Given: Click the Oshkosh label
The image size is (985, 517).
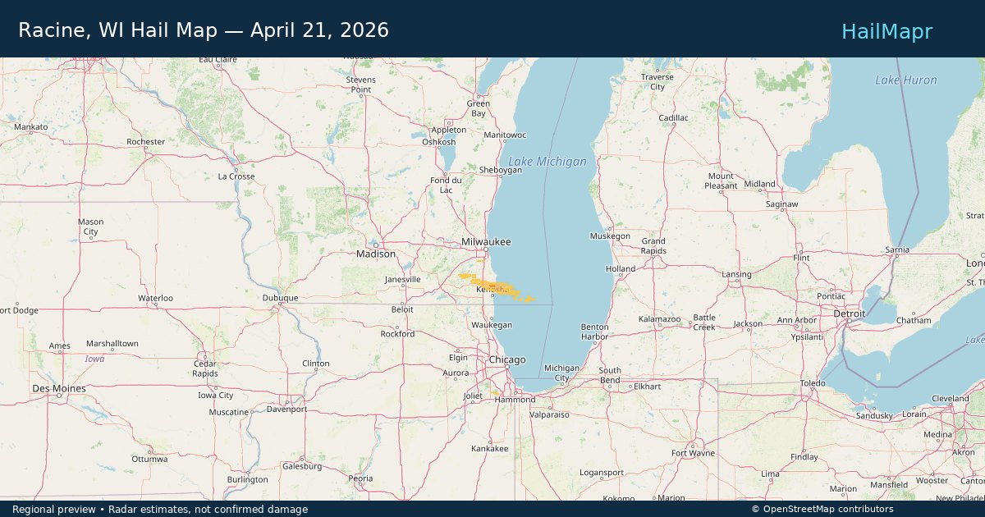Looking at the screenshot, I should click(x=438, y=142).
